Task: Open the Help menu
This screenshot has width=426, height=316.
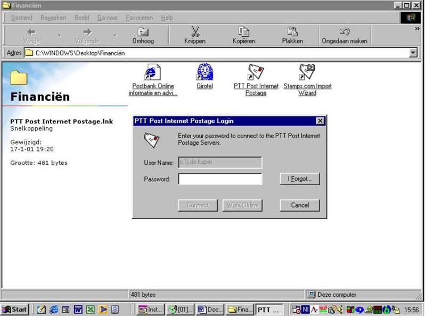Action: tap(167, 18)
